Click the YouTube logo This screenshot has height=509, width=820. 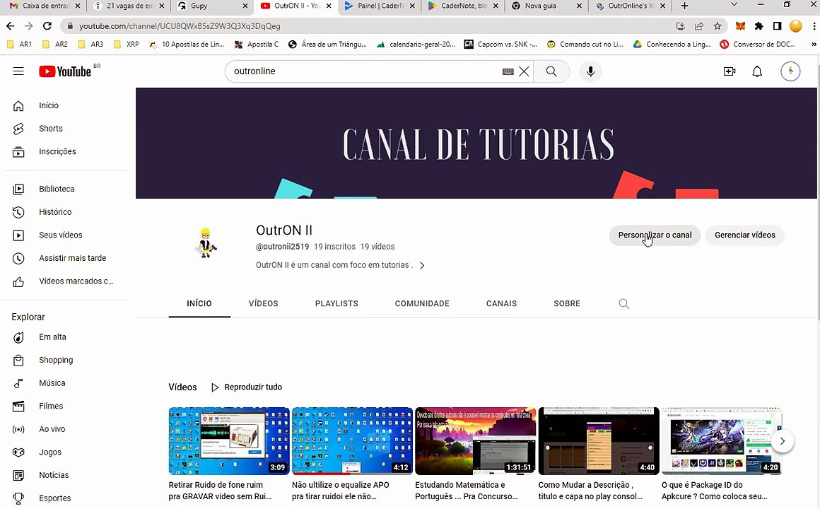pyautogui.click(x=65, y=71)
